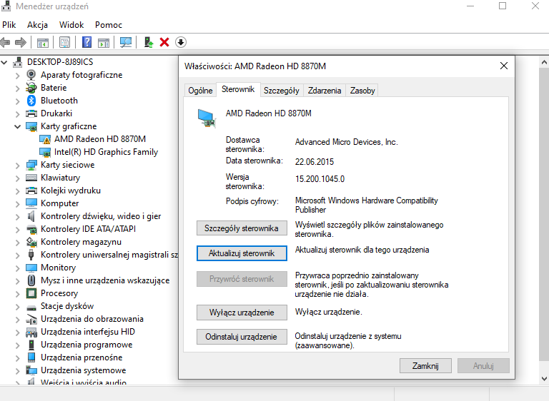Expand the Bluetooth category

click(x=17, y=101)
